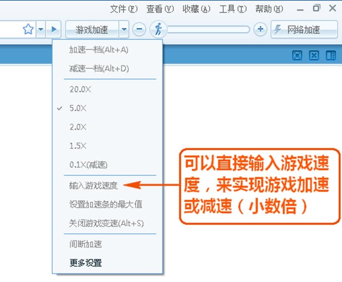This screenshot has height=282, width=342.
Task: Click the X icon on the blue bar
Action: [x=314, y=55]
